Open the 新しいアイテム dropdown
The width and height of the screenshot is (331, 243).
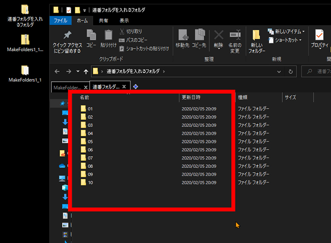pos(287,32)
